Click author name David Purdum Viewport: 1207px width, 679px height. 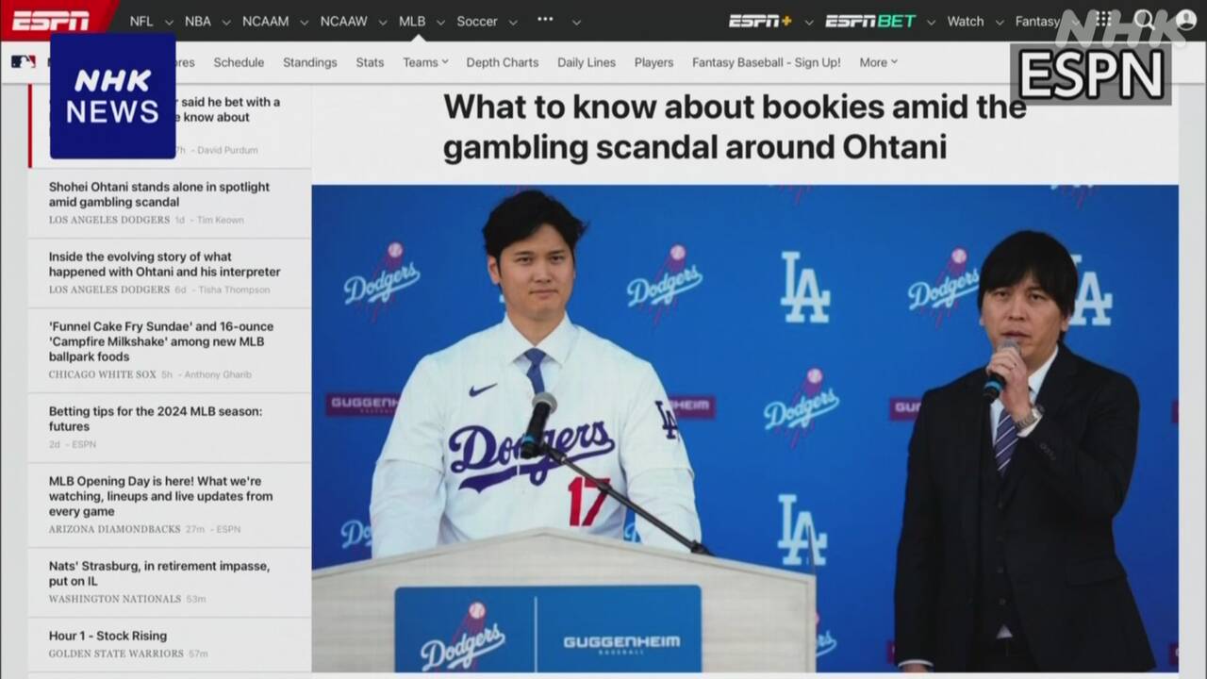227,150
